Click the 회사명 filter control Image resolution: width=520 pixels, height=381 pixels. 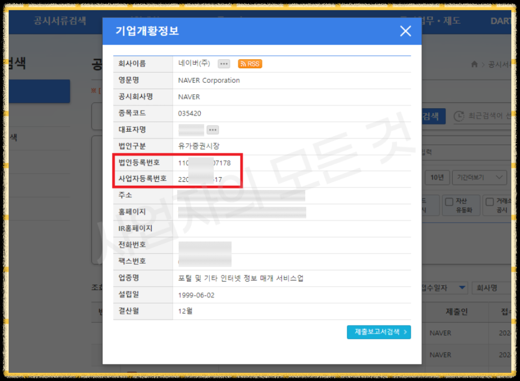point(488,287)
